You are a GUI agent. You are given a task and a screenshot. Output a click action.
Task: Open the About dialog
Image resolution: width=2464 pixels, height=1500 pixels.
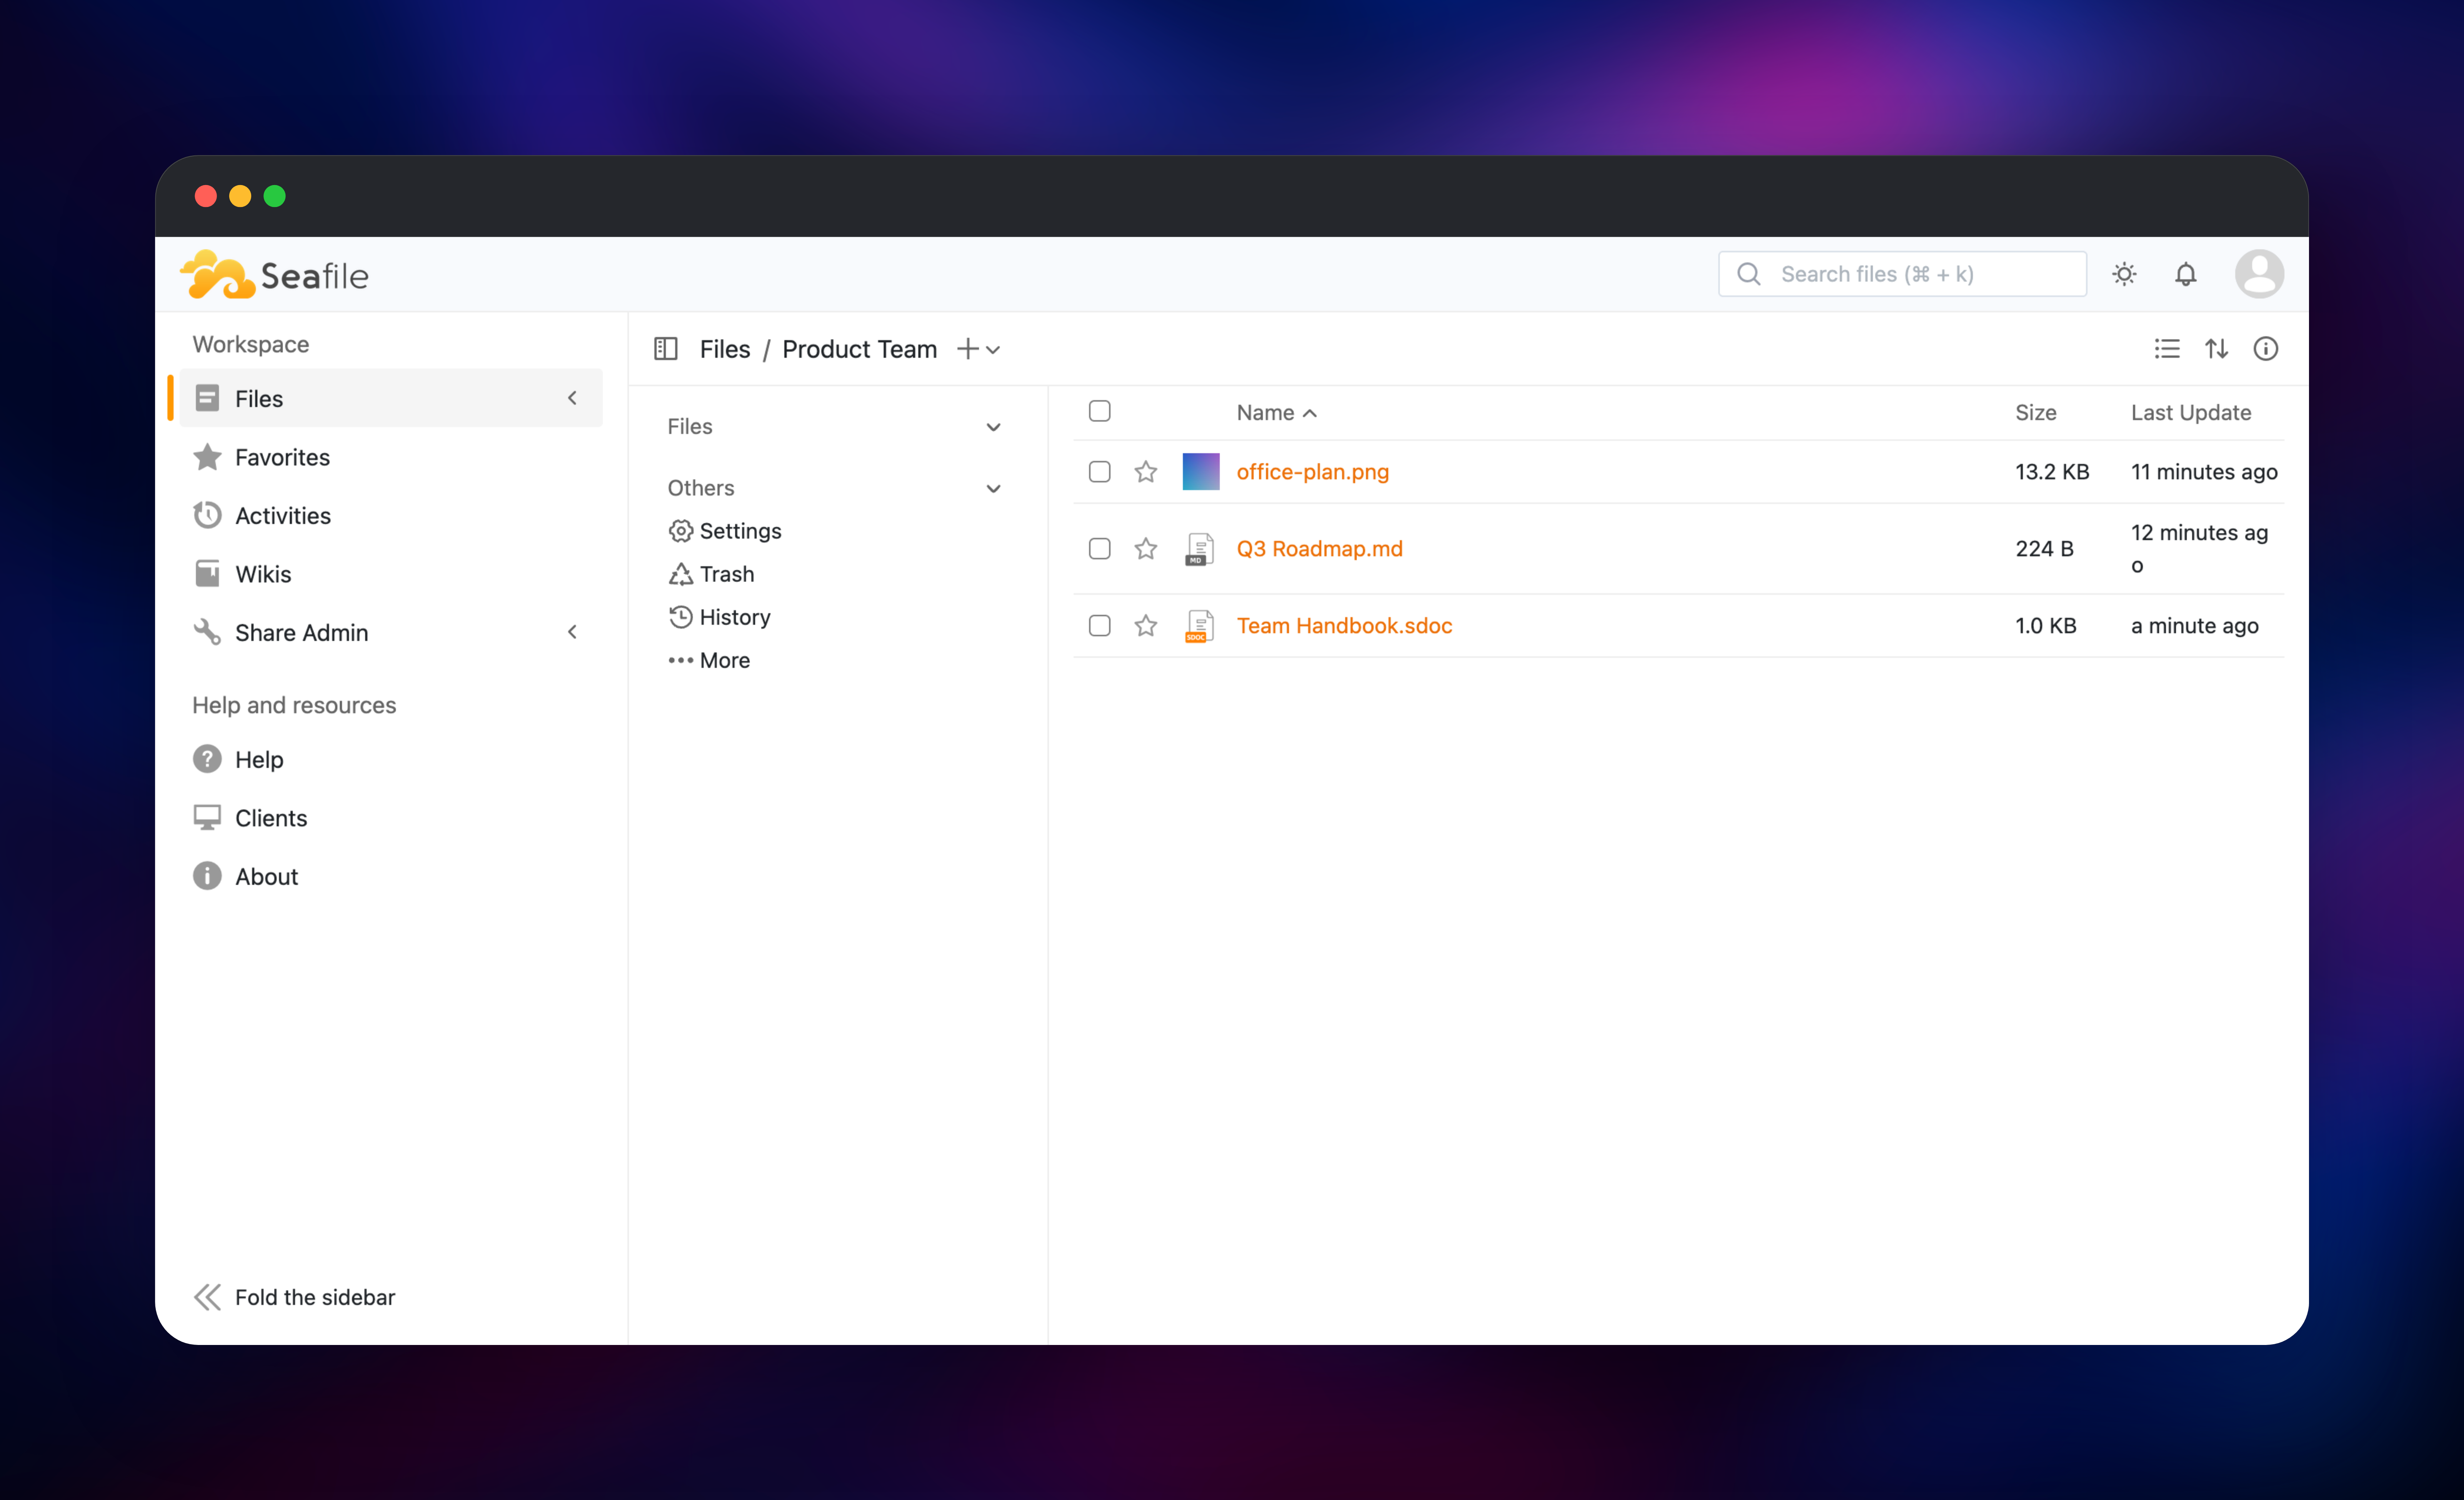391,876
